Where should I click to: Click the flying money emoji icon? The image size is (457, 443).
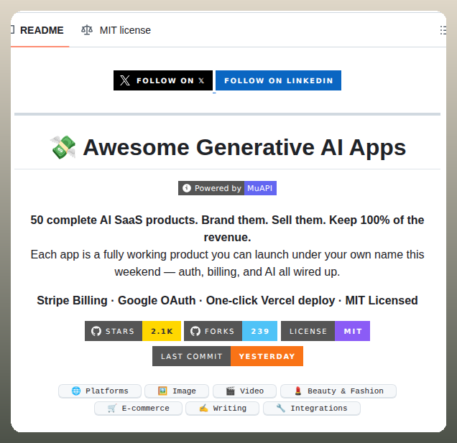tap(63, 147)
